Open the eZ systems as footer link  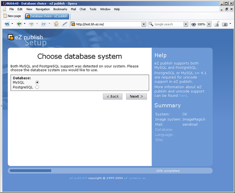tap(135, 178)
